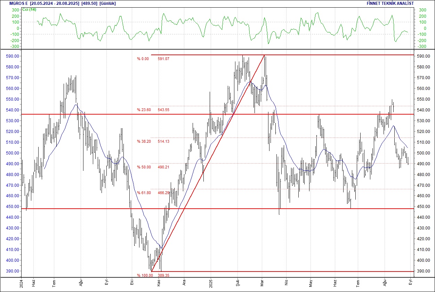This screenshot has height=292, width=435.
Task: Click the Şub month marker
Action: tap(237, 283)
